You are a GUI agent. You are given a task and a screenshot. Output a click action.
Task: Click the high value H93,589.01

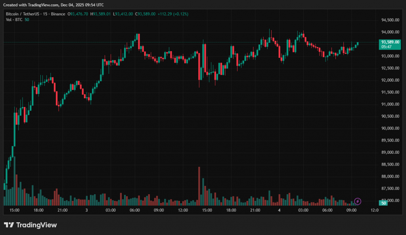coord(101,14)
